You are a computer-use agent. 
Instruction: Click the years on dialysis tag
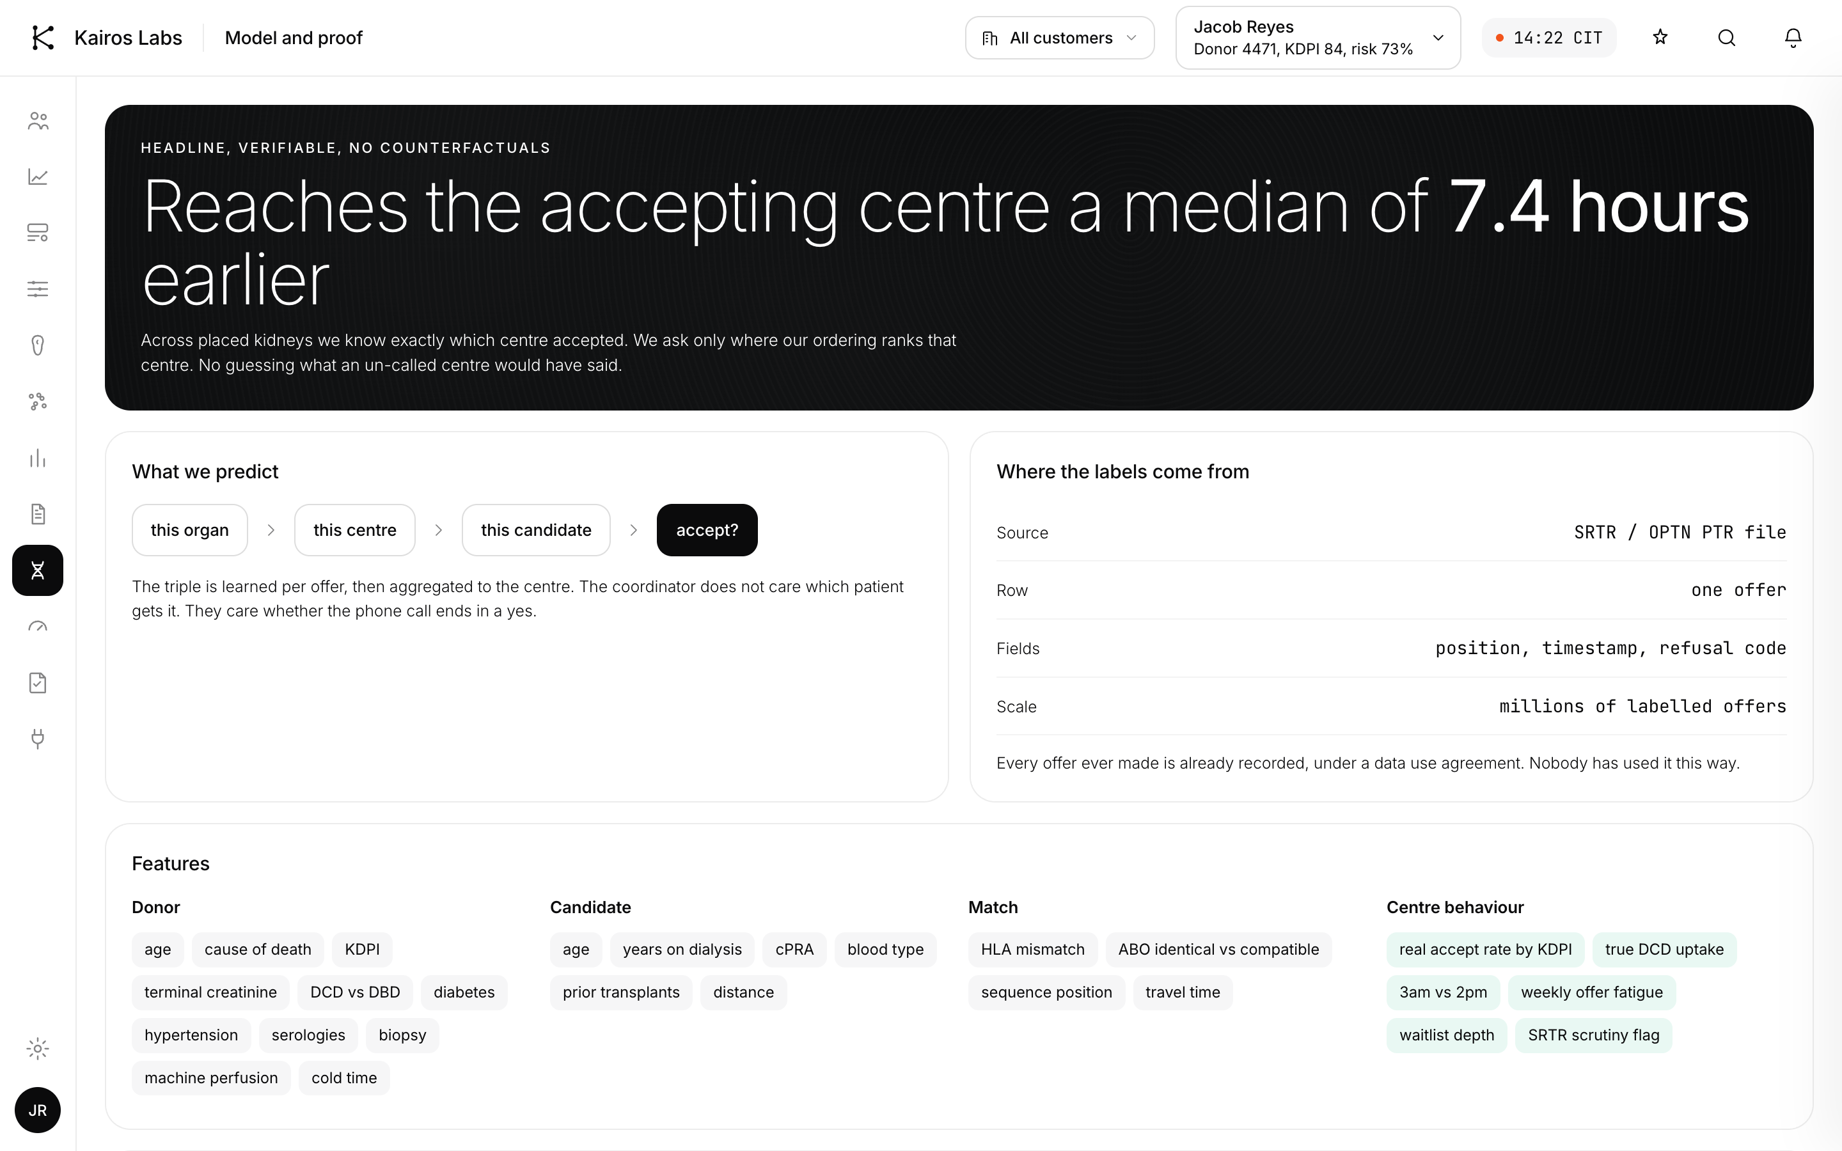click(682, 950)
